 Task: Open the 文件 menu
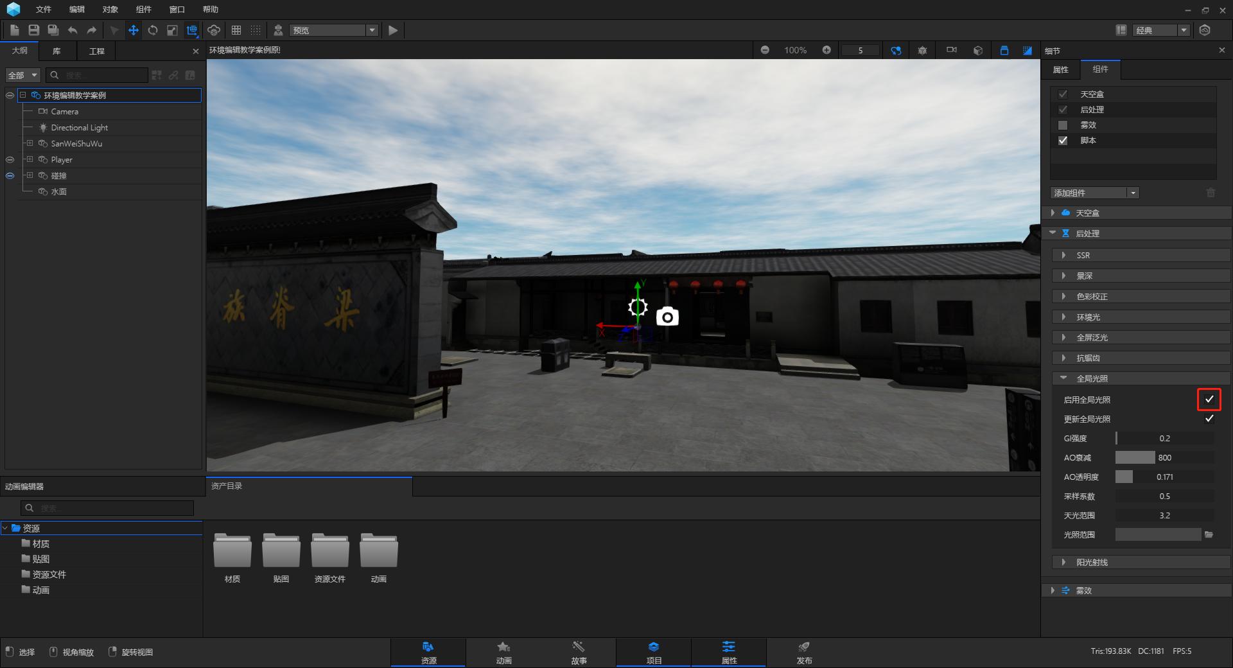click(44, 9)
